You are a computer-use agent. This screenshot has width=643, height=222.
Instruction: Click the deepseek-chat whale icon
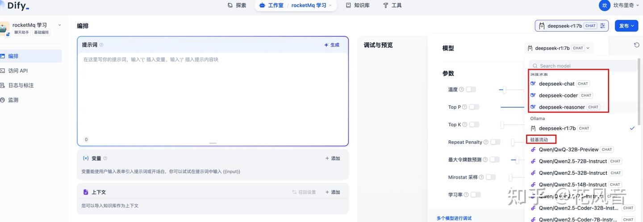[x=533, y=84]
